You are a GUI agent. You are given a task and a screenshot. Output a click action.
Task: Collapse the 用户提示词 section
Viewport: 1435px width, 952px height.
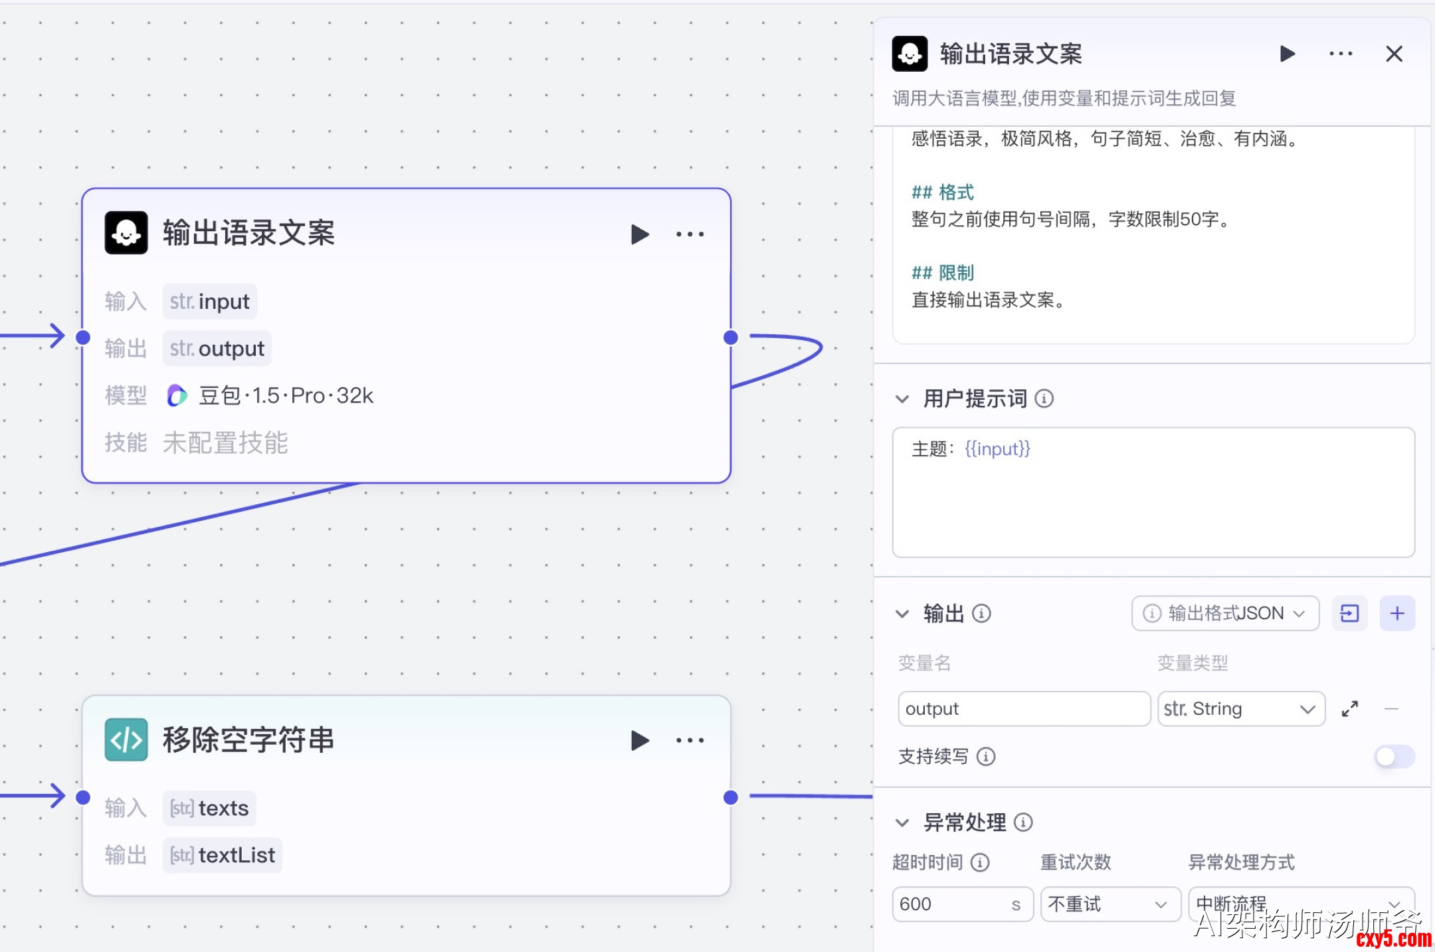(902, 399)
